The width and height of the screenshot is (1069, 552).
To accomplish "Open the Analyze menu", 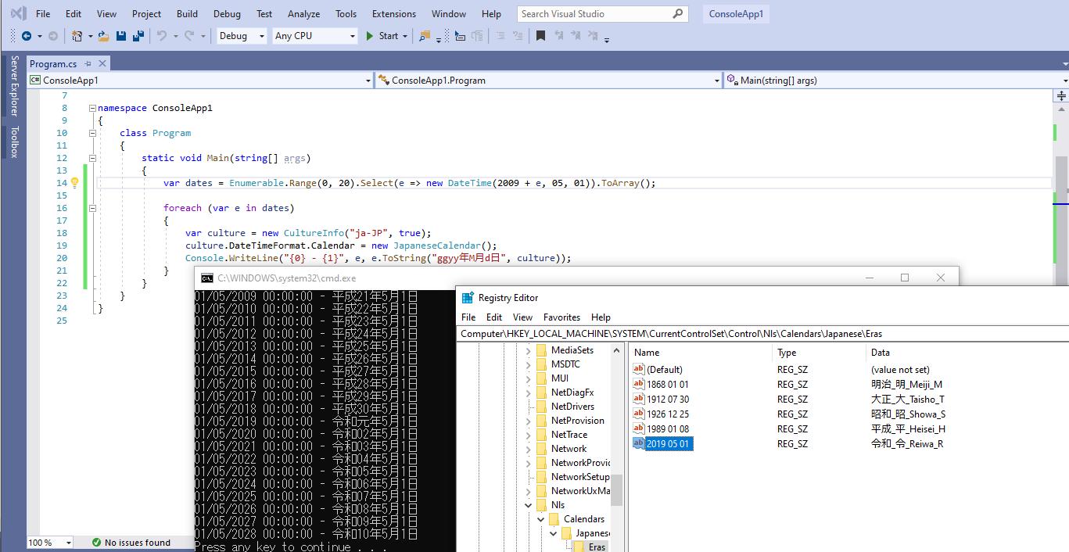I will tap(303, 13).
